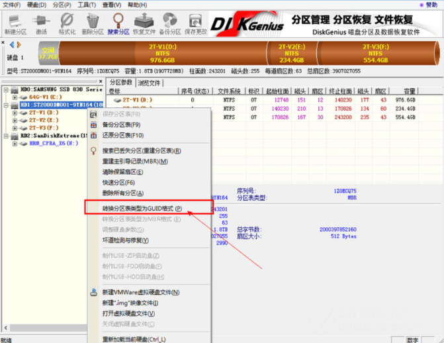Select the 2T-V2(E:) partition bar segment
The width and height of the screenshot is (444, 343).
click(x=292, y=53)
